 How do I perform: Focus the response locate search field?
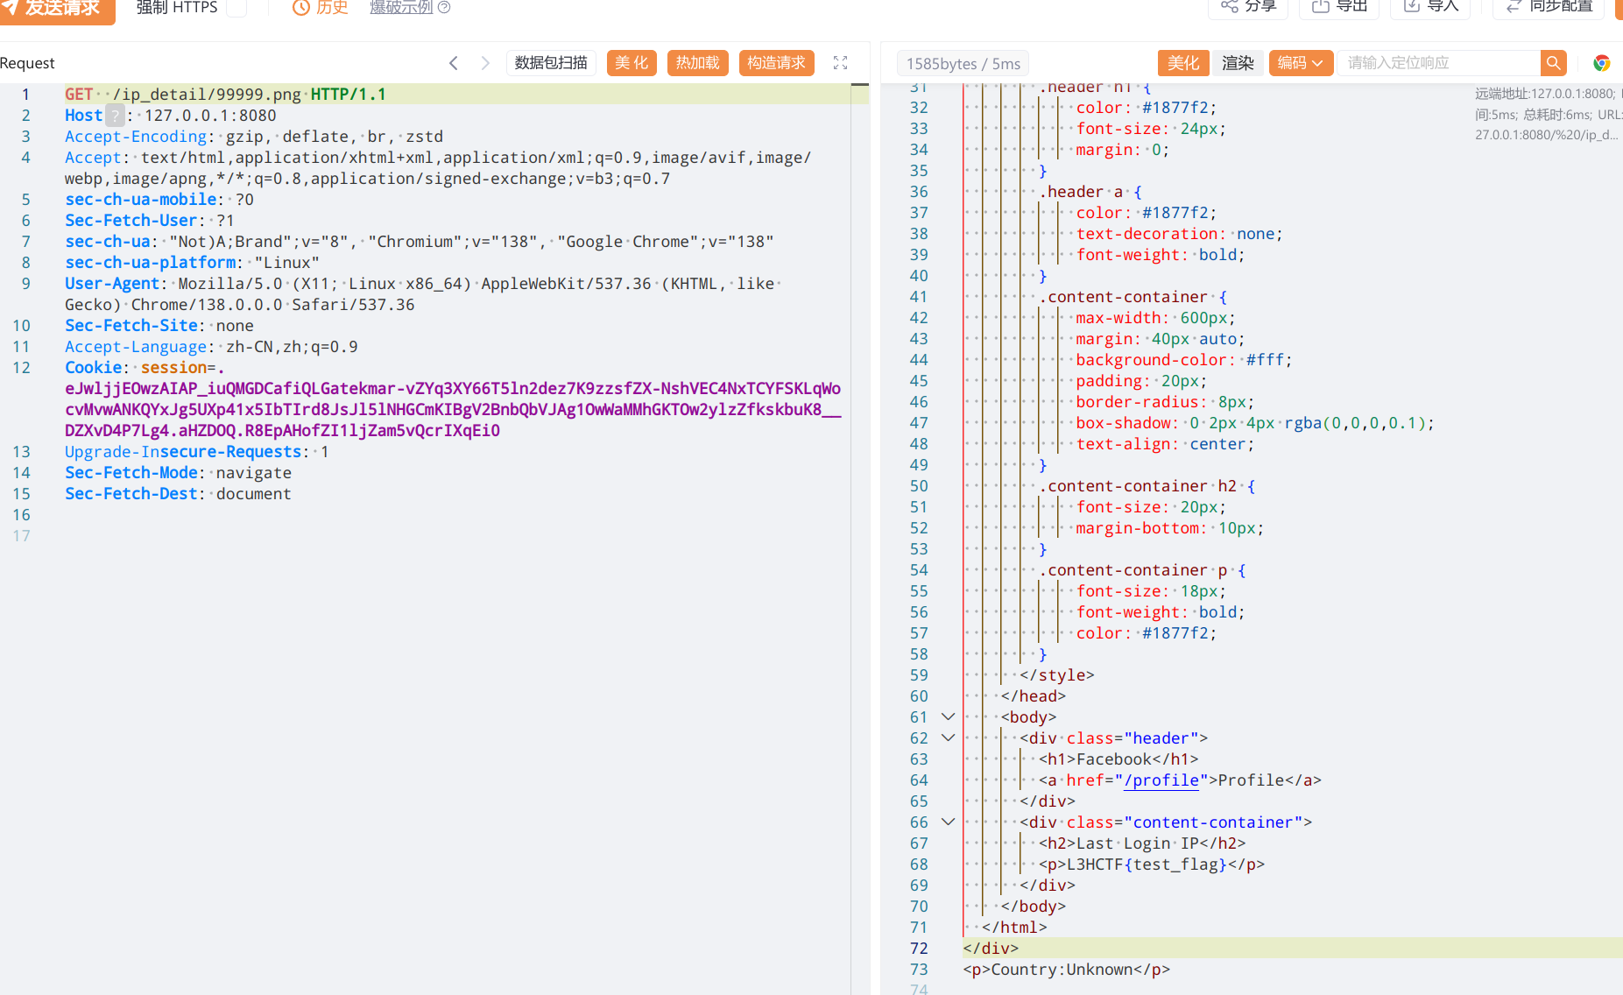click(1438, 63)
